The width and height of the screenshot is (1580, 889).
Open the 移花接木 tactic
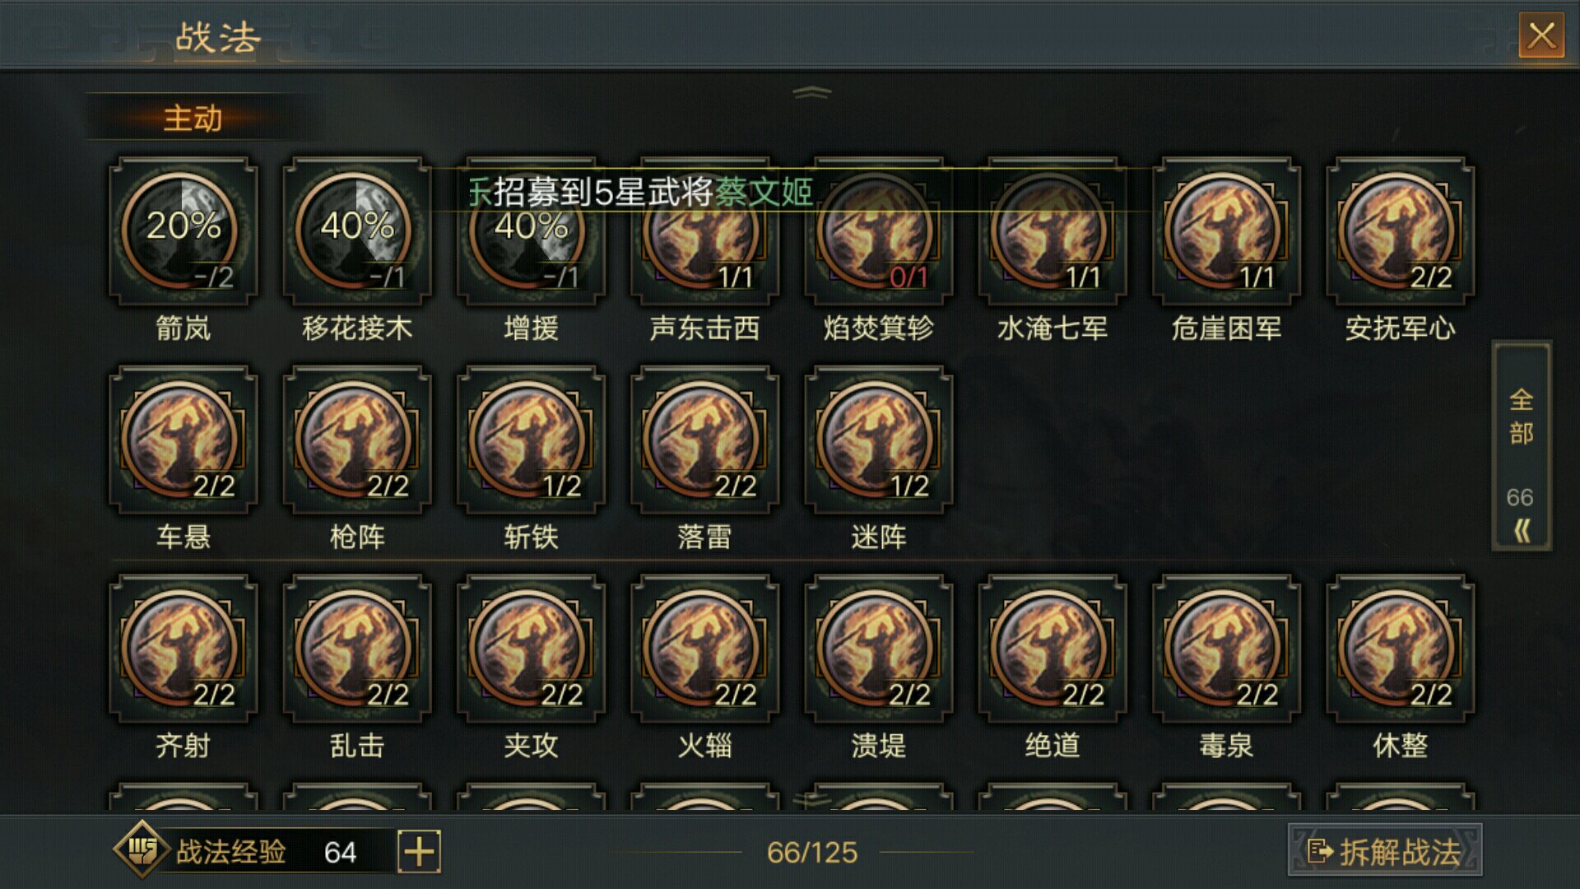click(356, 230)
